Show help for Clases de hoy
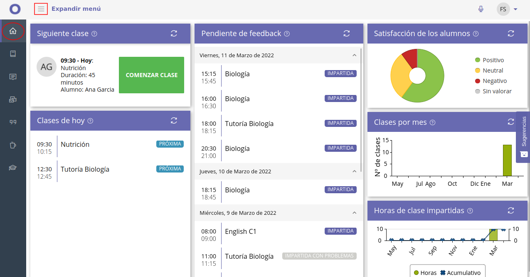 (91, 121)
